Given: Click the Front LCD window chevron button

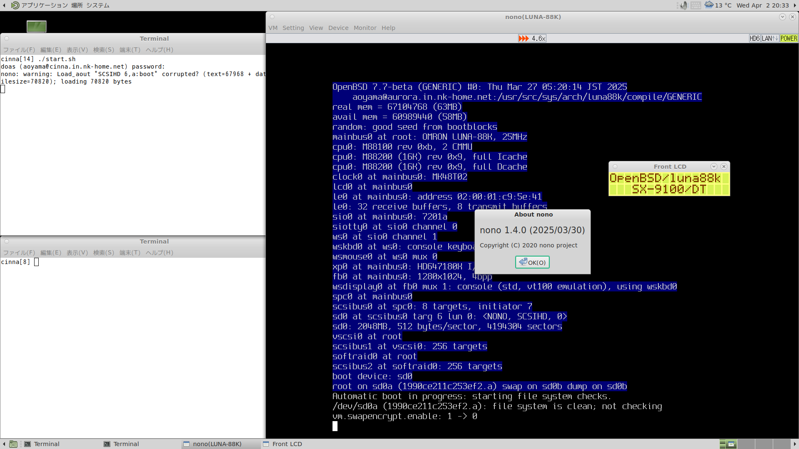Looking at the screenshot, I should click(x=714, y=166).
